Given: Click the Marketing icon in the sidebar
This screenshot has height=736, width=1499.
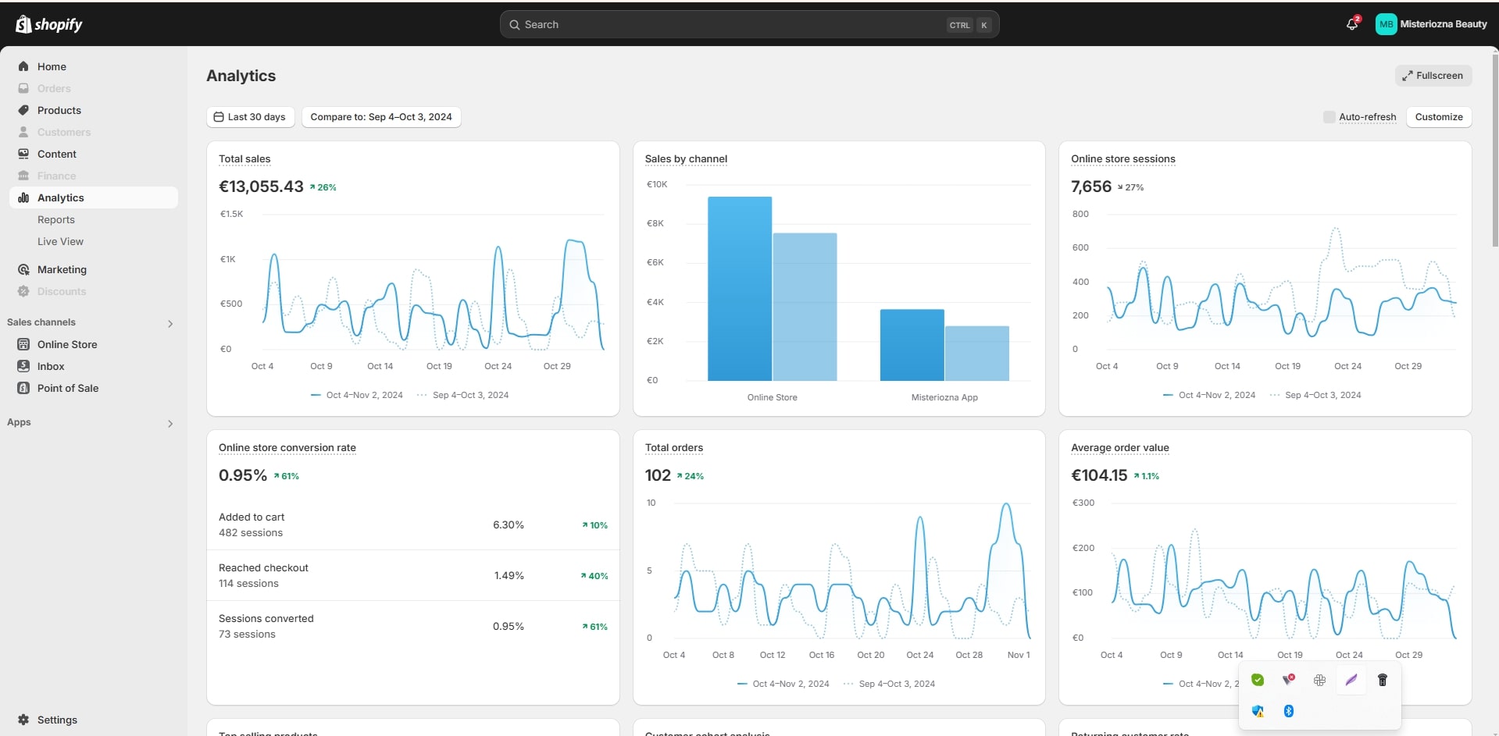Looking at the screenshot, I should point(23,269).
